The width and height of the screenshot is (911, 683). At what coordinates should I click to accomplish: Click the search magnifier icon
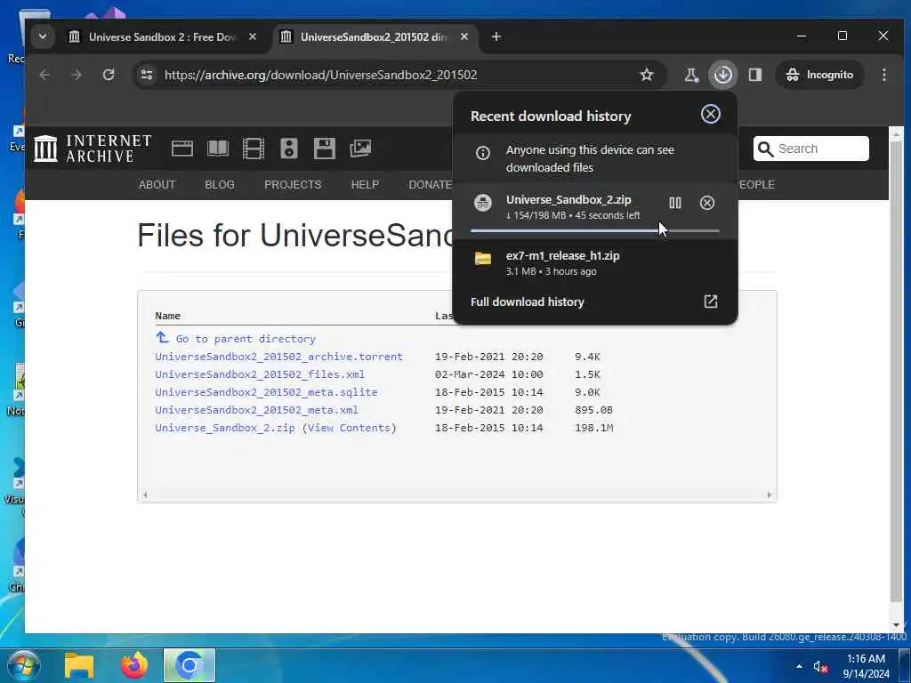pyautogui.click(x=766, y=149)
